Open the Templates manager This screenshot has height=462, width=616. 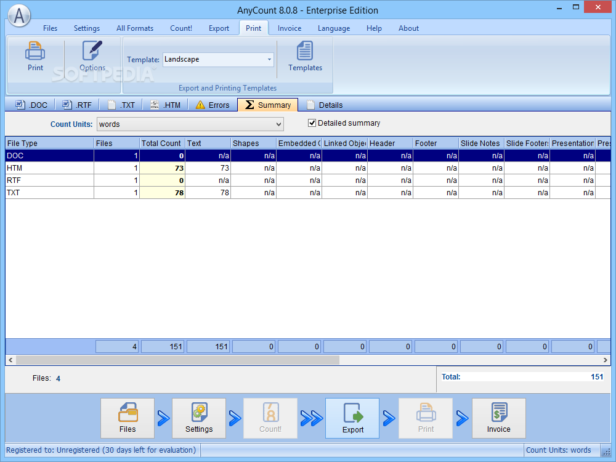point(306,57)
